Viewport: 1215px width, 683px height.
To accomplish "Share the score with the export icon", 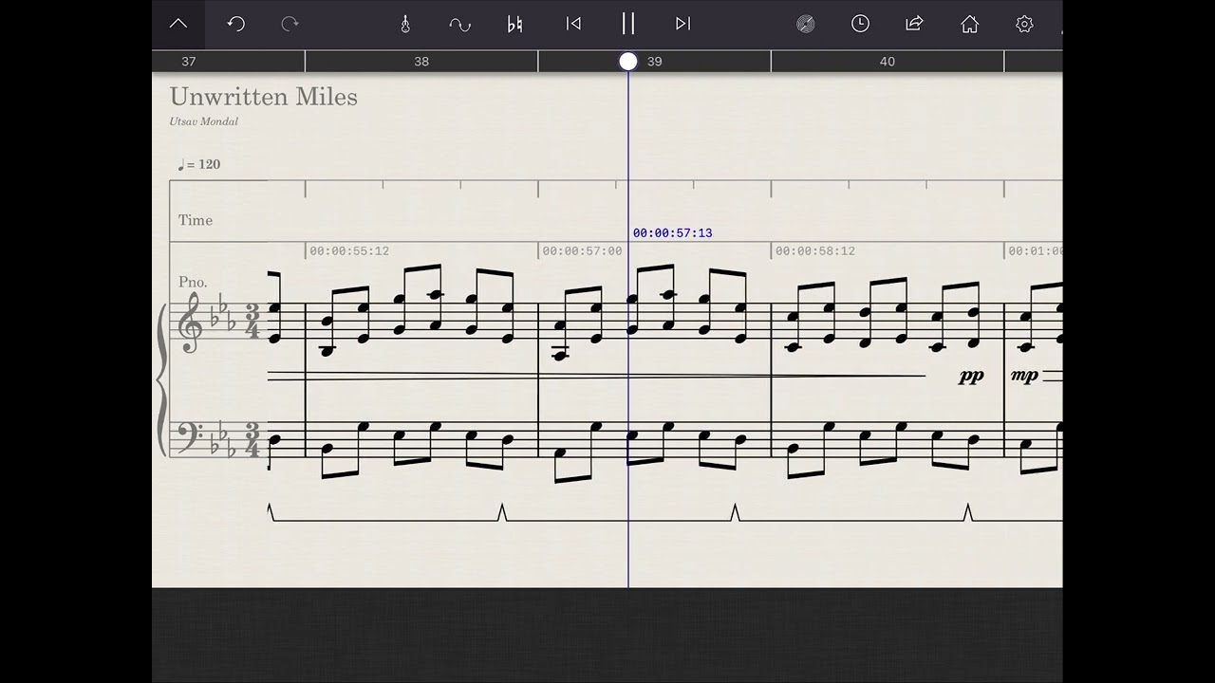I will pyautogui.click(x=915, y=25).
